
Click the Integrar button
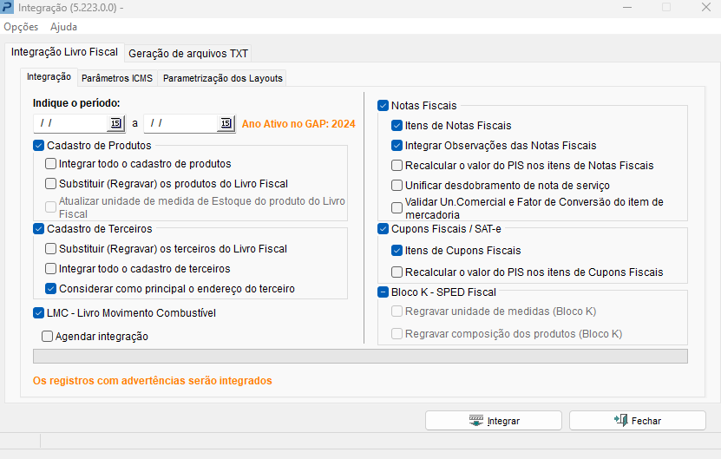(x=494, y=421)
